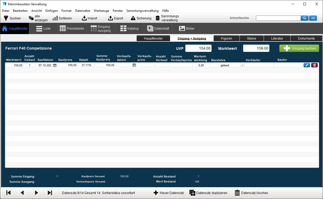Expand the Baustatus dropdown
The height and width of the screenshot is (199, 323).
[242, 65]
